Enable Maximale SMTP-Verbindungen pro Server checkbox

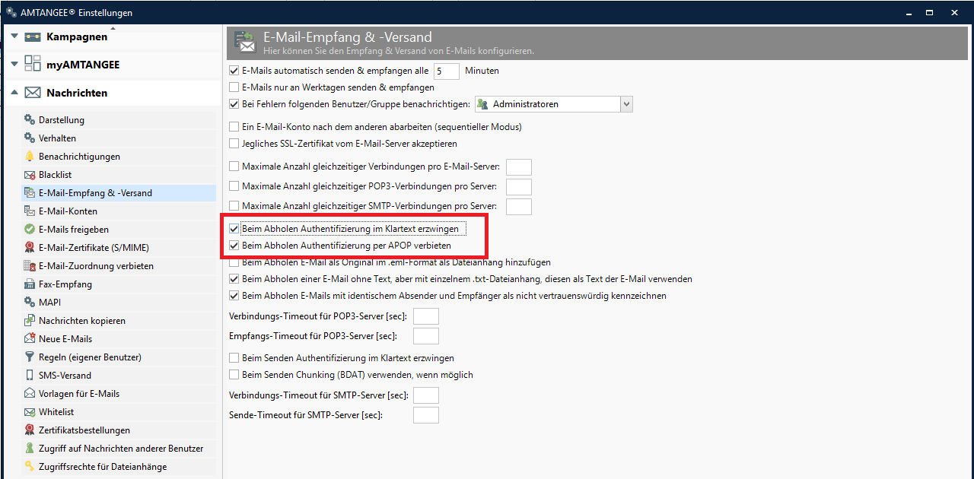coord(234,206)
